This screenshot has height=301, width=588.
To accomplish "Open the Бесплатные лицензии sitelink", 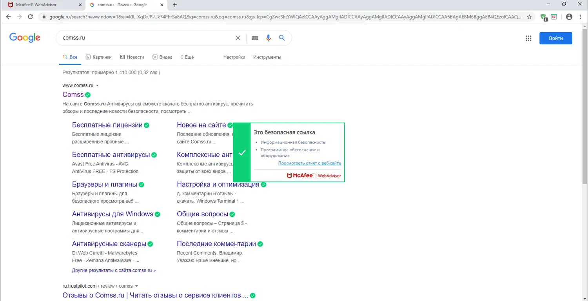I will 107,125.
